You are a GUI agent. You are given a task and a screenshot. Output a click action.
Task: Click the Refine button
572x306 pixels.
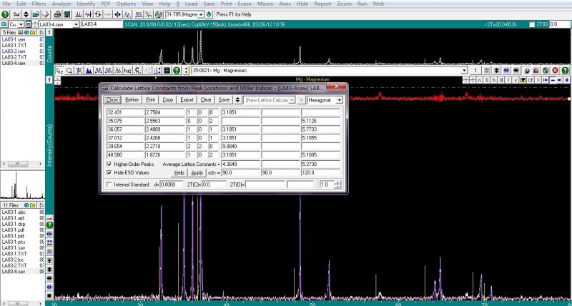[132, 100]
